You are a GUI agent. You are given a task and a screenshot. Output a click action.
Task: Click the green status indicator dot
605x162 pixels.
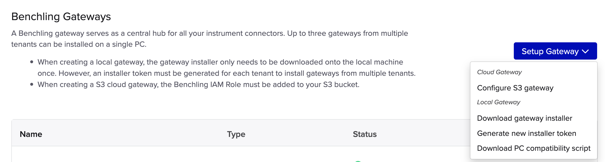(358, 161)
